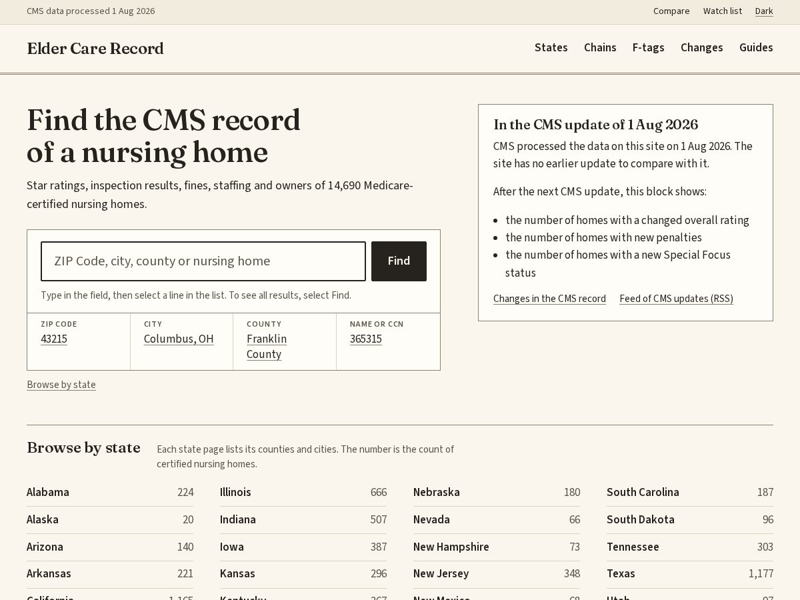Image resolution: width=800 pixels, height=600 pixels.
Task: Open the South Dakota state page
Action: point(641,519)
